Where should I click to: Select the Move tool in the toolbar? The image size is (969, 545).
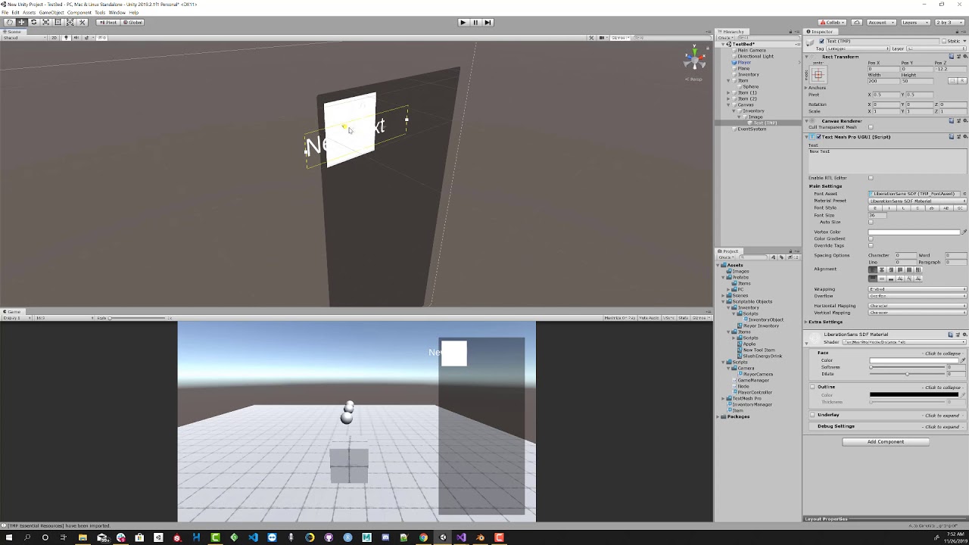(x=23, y=22)
